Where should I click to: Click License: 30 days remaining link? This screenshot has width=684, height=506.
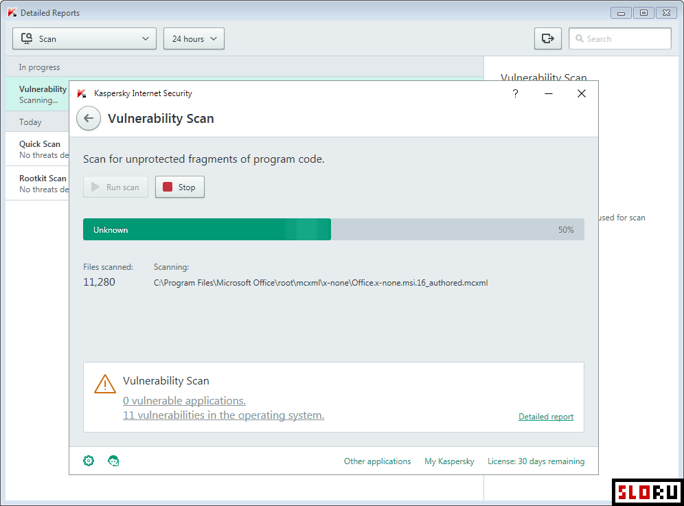pos(536,461)
